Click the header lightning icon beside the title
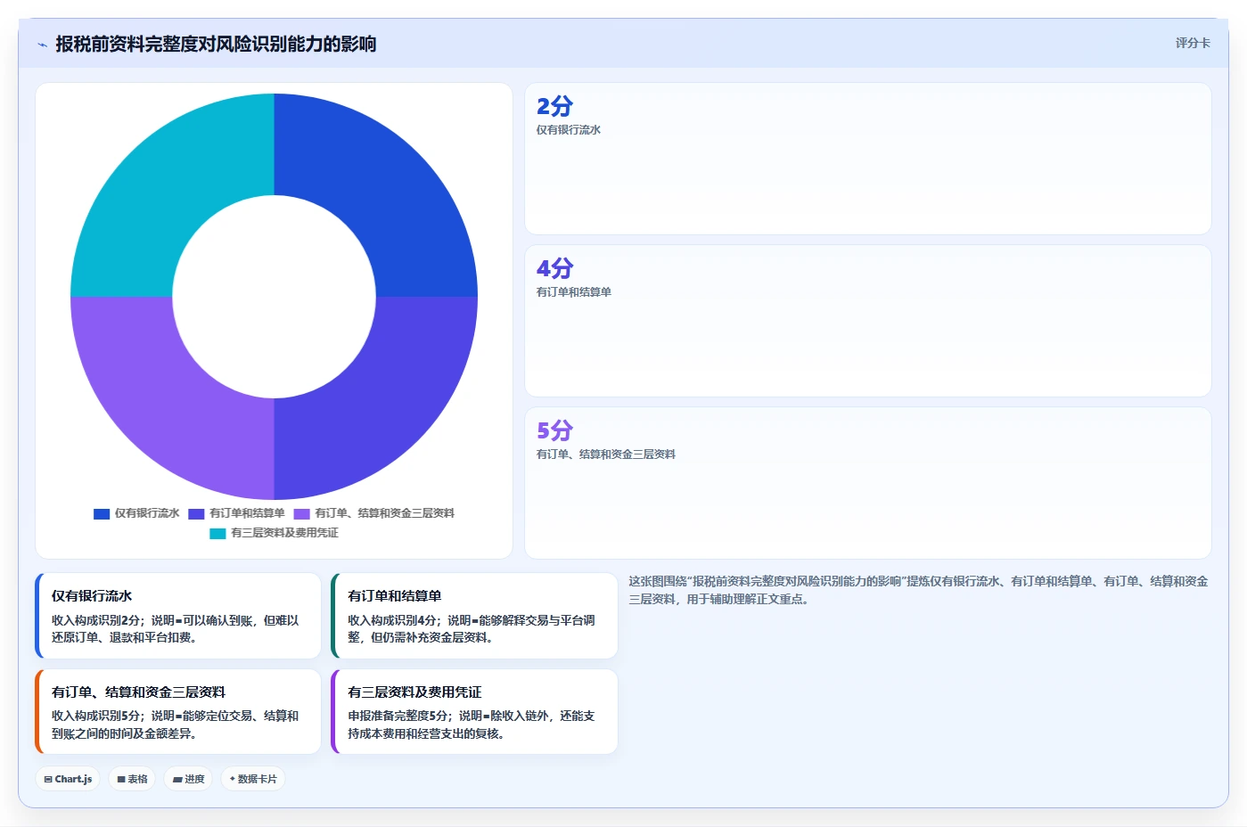1247x827 pixels. point(42,45)
